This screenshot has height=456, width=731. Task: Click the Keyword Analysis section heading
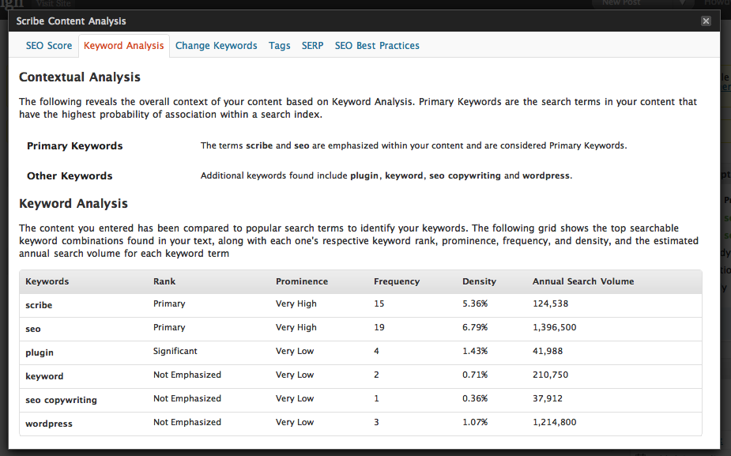tap(73, 203)
